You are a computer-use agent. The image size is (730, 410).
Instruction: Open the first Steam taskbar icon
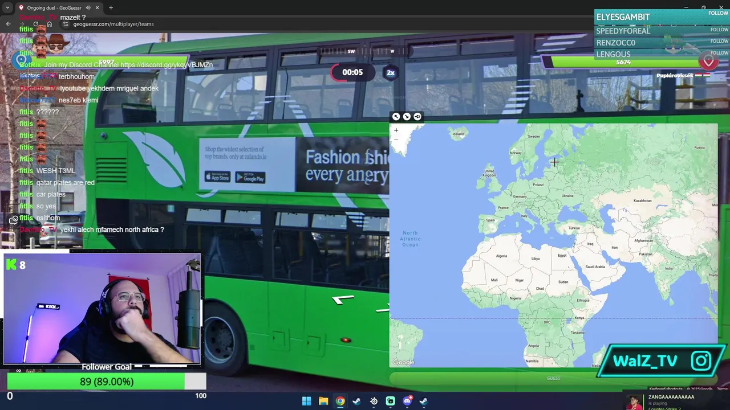click(356, 401)
